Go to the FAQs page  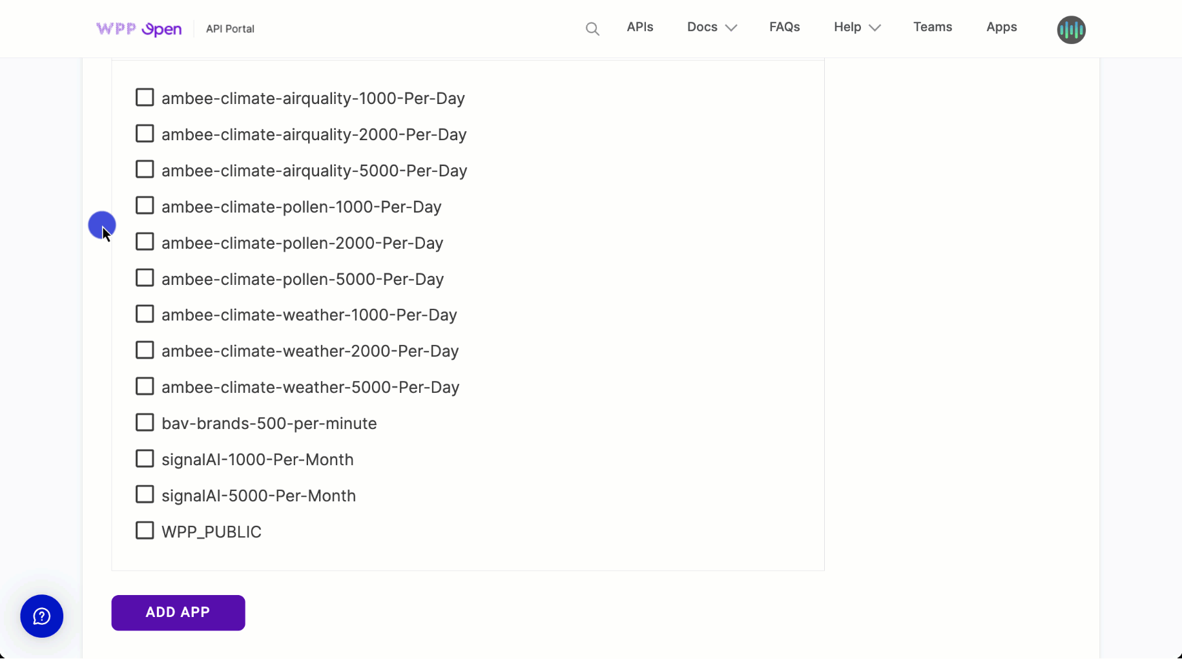784,27
